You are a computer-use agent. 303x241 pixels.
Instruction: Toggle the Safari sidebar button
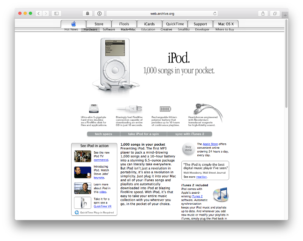tap(56, 14)
